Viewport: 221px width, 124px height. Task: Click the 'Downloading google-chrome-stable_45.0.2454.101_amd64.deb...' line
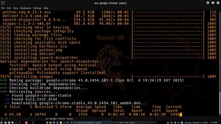click(x=79, y=103)
